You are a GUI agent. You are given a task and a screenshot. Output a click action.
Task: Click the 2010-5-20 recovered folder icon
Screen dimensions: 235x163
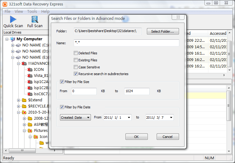point(24,112)
